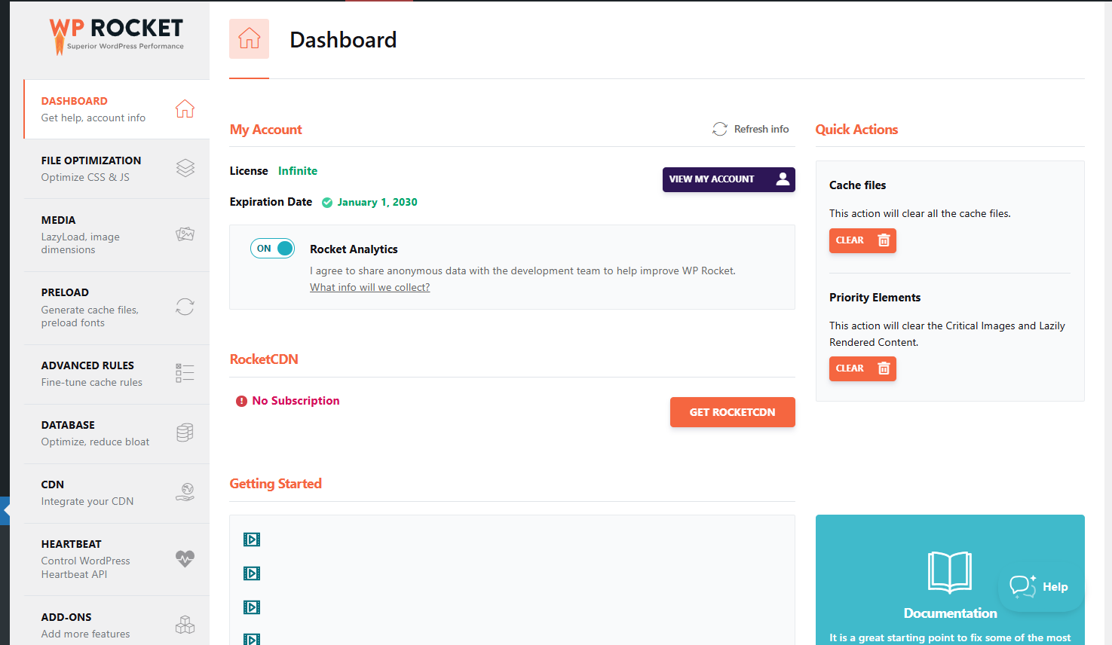This screenshot has height=645, width=1112.
Task: Click the "Getting Started" heading
Action: coord(276,484)
